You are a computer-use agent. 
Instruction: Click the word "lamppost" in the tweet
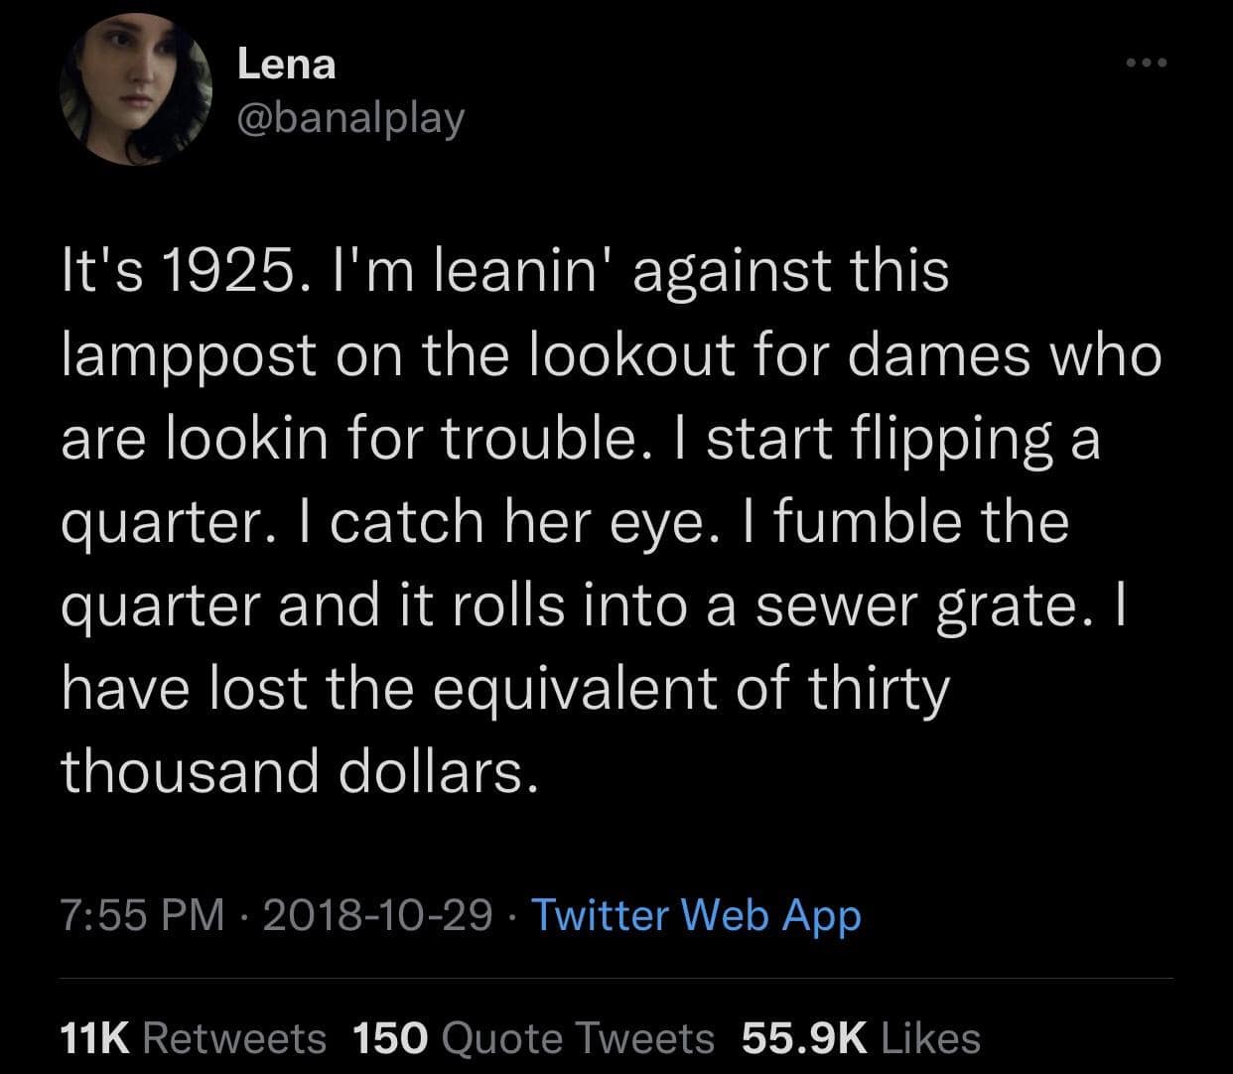pos(189,354)
